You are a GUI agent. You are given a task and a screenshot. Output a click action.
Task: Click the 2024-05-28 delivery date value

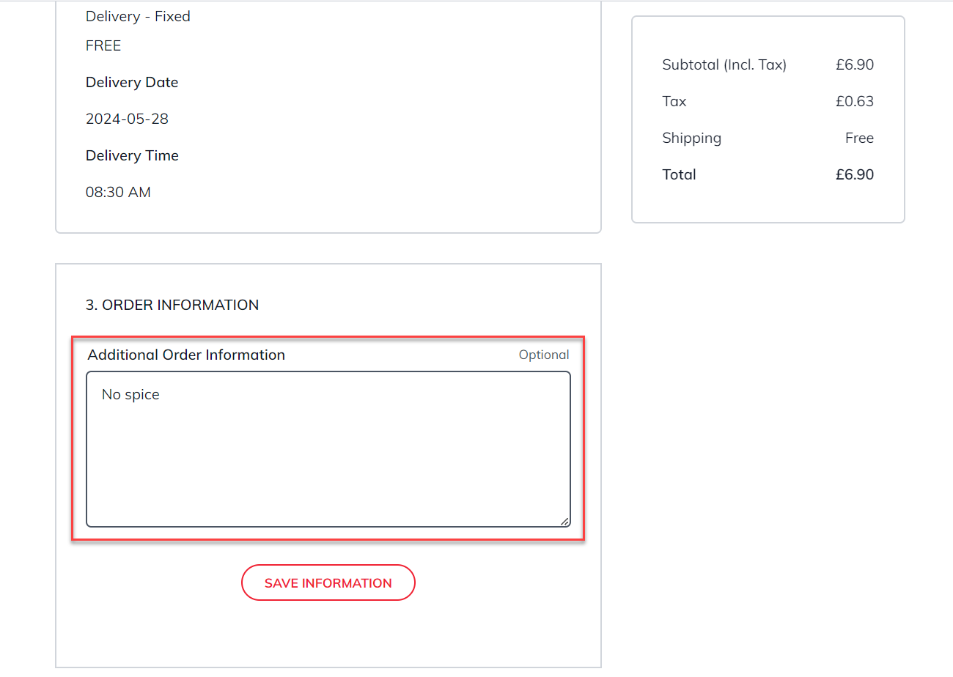(127, 119)
